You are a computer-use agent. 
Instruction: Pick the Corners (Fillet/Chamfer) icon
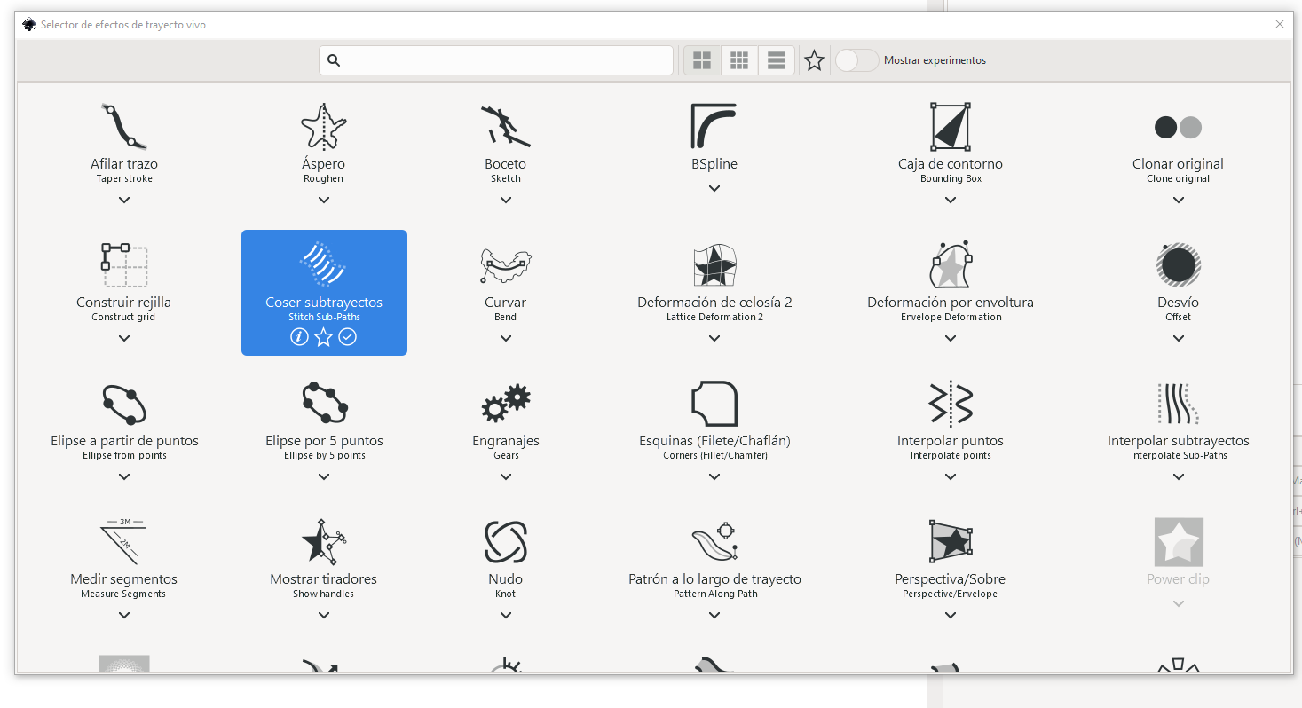(714, 404)
